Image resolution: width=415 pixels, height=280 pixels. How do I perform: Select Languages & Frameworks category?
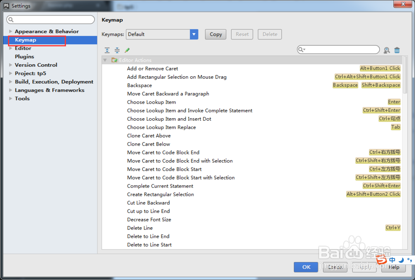pyautogui.click(x=49, y=90)
